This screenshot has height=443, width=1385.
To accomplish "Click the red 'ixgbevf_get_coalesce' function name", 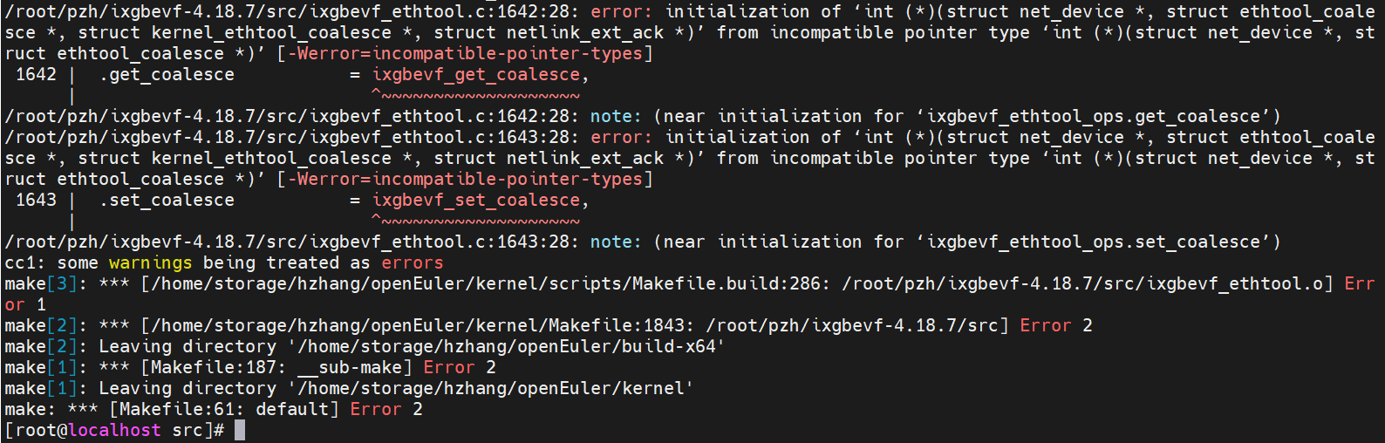I will click(476, 74).
